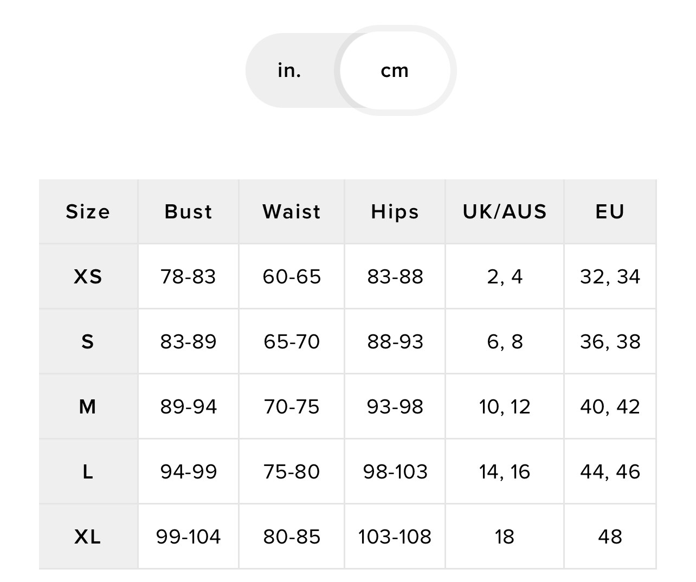The height and width of the screenshot is (582, 696).
Task: Click the 78-83 bust measurement cell
Action: [x=188, y=276]
